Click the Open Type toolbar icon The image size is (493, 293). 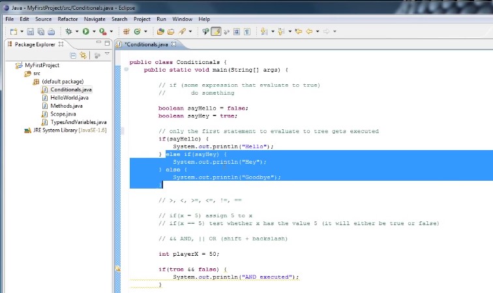pyautogui.click(x=160, y=31)
